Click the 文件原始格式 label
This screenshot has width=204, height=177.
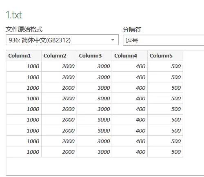click(24, 29)
